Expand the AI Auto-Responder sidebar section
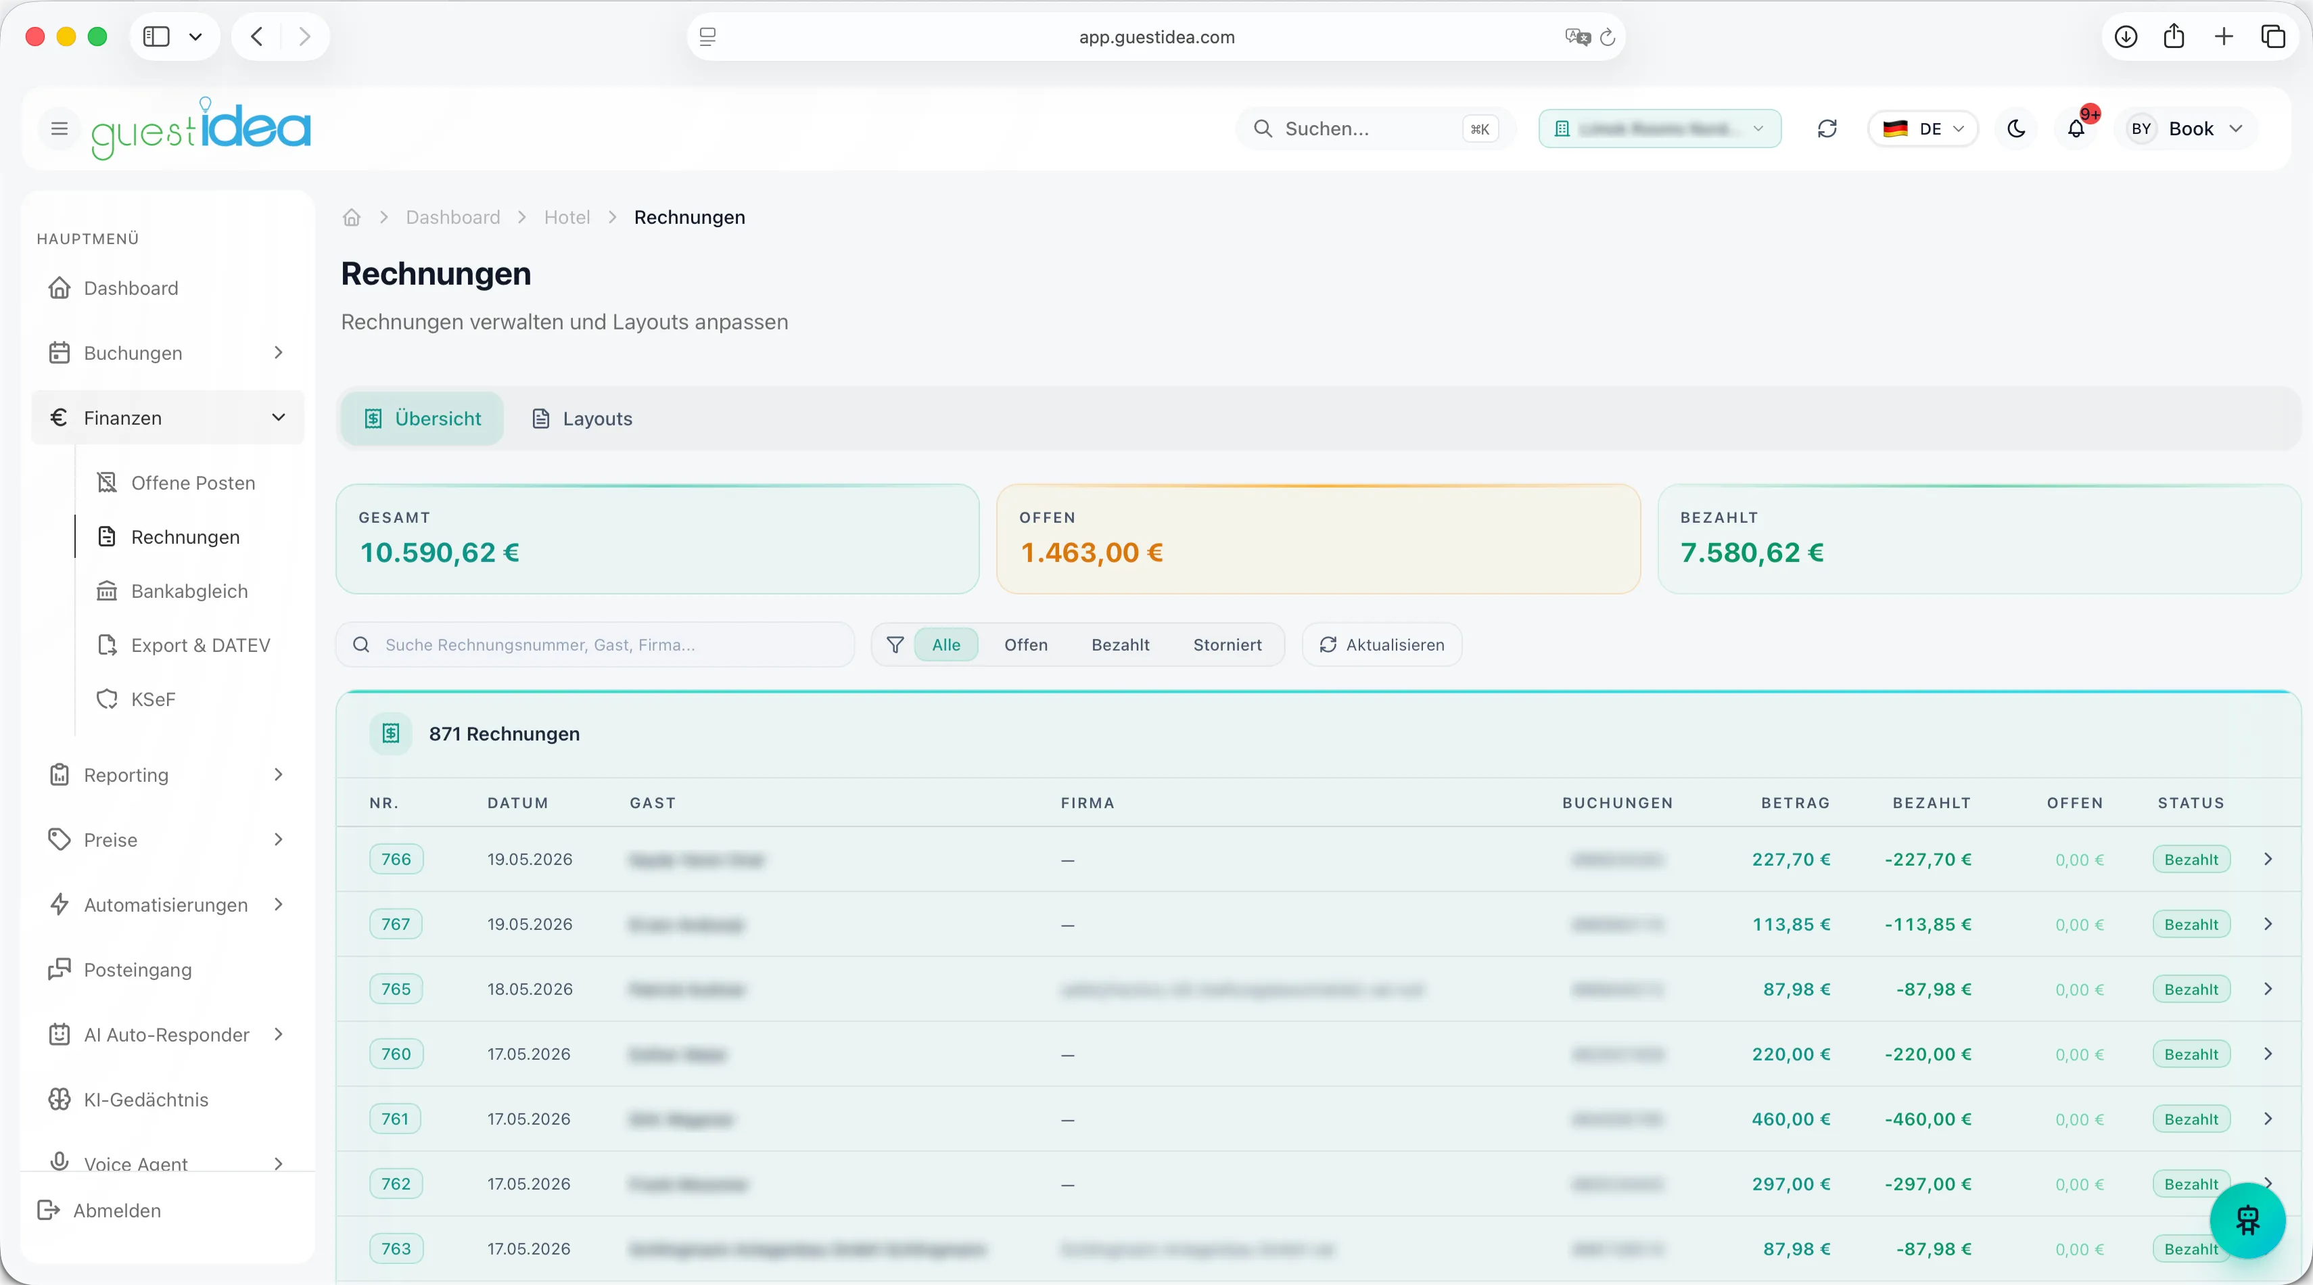Viewport: 2313px width, 1285px height. (x=168, y=1035)
